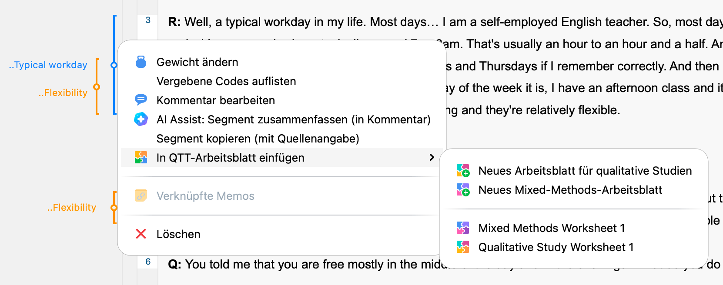Choose Segment kopieren (mit Quellenangabe)
This screenshot has width=723, height=285.
point(258,139)
